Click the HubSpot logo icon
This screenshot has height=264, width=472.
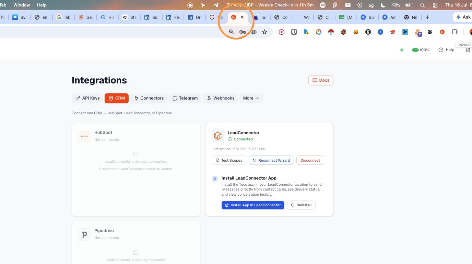click(x=84, y=136)
